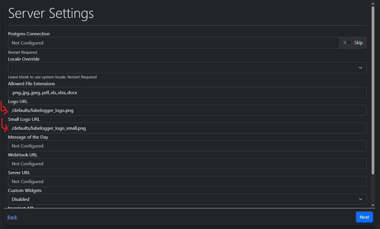Viewport: 380px width, 229px height.
Task: Click the Locale Override chevron arrow
Action: 360,68
